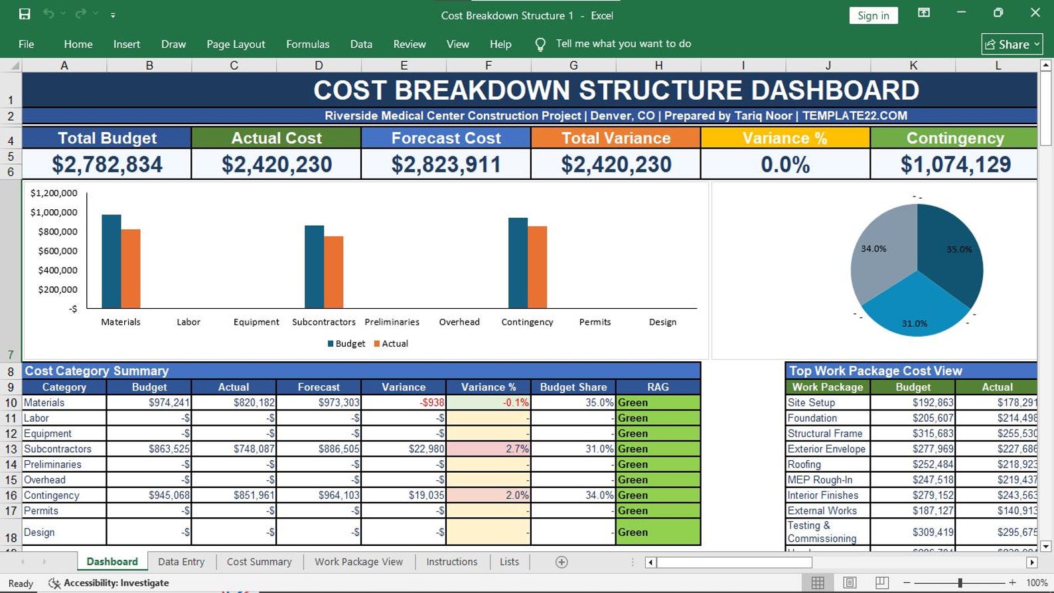Select column A header
Image resolution: width=1054 pixels, height=593 pixels.
(64, 65)
